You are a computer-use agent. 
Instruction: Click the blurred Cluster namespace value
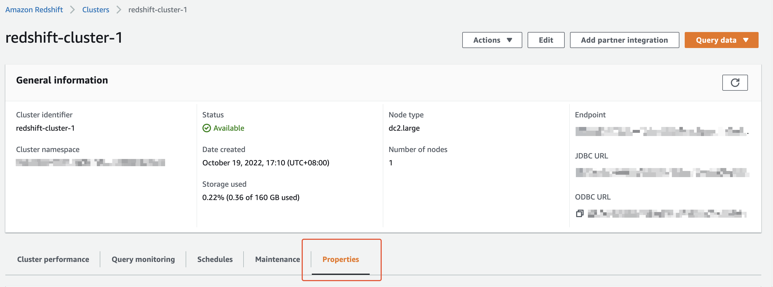click(90, 162)
